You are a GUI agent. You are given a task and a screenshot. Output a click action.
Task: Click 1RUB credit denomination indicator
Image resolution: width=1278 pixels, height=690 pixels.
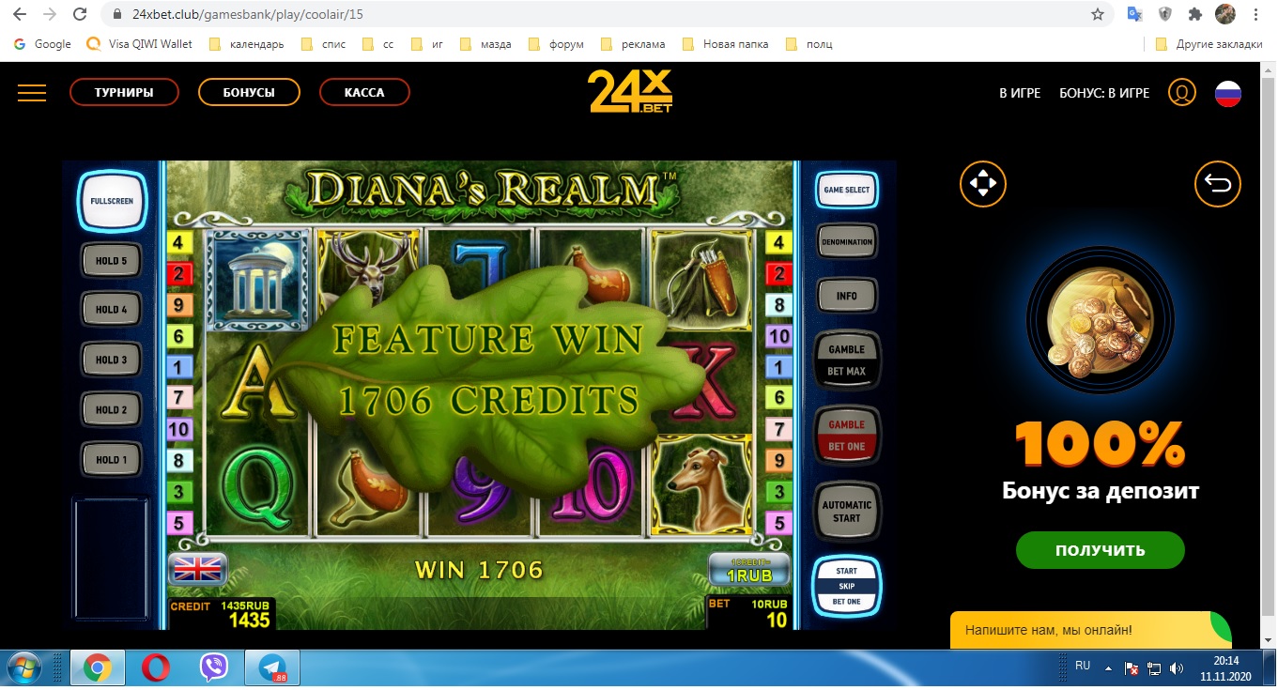[748, 570]
